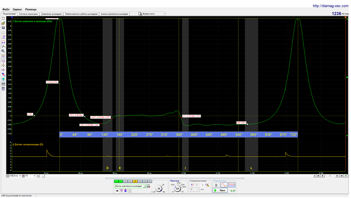The image size is (351, 198).
Task: Jump to the last frame button
Action: pyautogui.click(x=342, y=176)
